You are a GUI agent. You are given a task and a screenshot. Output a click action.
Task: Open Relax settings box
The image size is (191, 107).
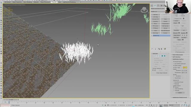(183, 40)
